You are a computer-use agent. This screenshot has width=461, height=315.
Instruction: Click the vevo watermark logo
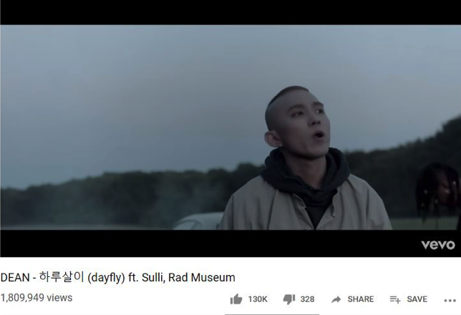[x=438, y=245]
